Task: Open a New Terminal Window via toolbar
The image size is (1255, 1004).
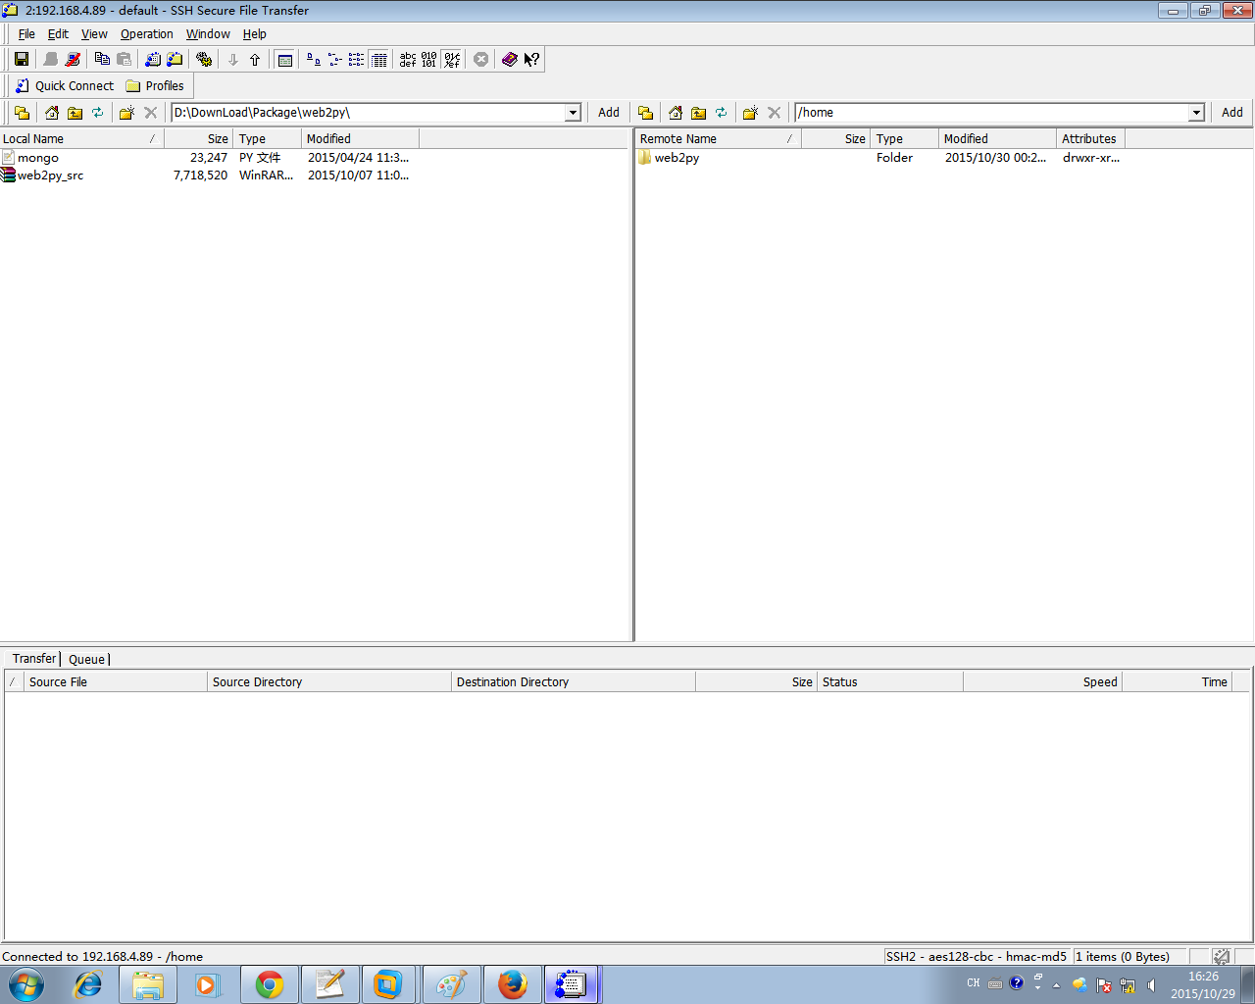Action: [x=153, y=60]
